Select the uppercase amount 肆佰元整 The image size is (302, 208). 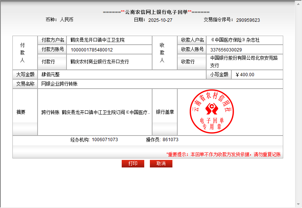point(50,75)
